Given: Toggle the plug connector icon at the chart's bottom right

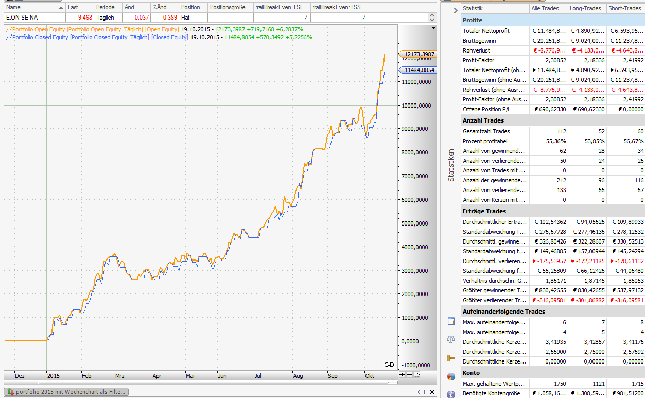Looking at the screenshot, I should click(389, 365).
